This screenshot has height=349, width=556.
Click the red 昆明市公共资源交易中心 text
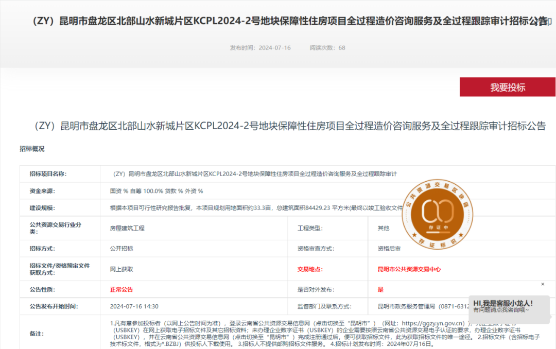point(409,269)
